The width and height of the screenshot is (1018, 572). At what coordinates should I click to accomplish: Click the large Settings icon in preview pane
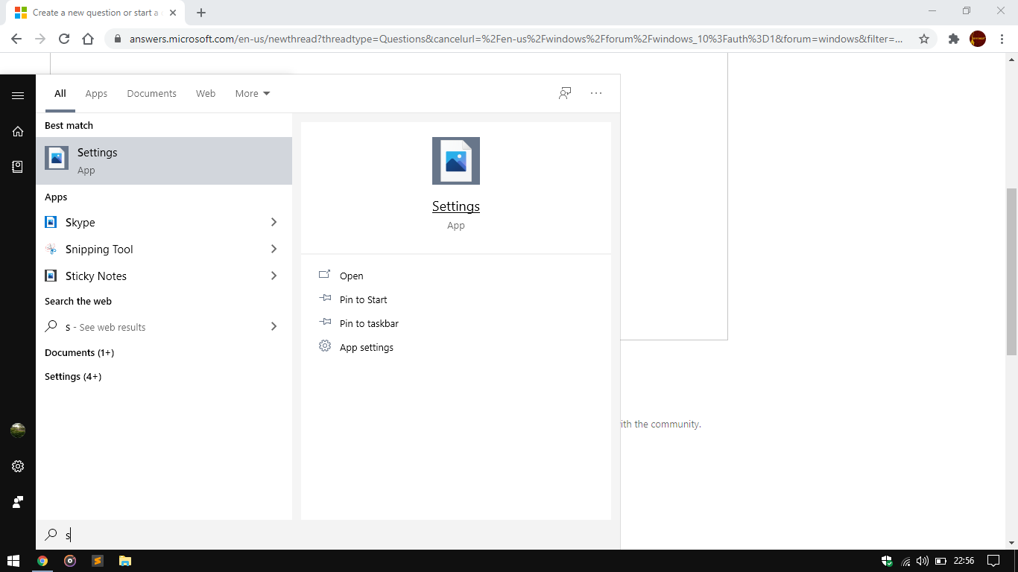(456, 161)
